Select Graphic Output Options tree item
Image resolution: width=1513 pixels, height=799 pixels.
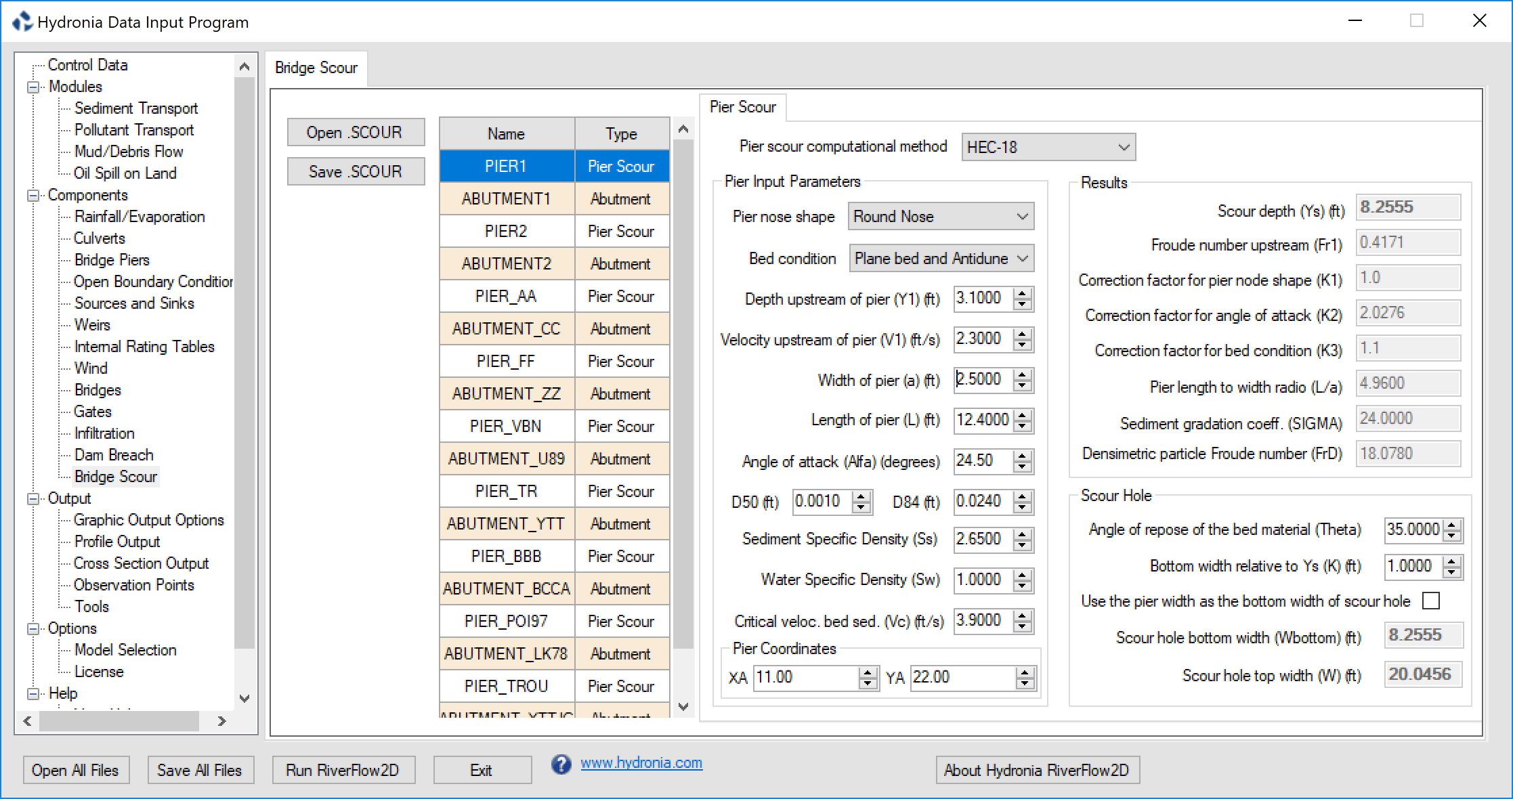click(149, 520)
